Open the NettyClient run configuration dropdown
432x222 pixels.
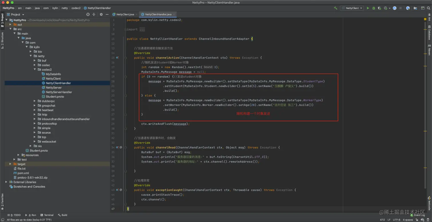[x=352, y=8]
